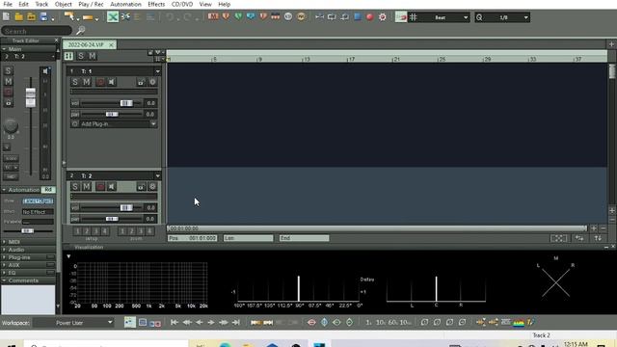
Task: Solo Track 2
Action: (x=75, y=186)
